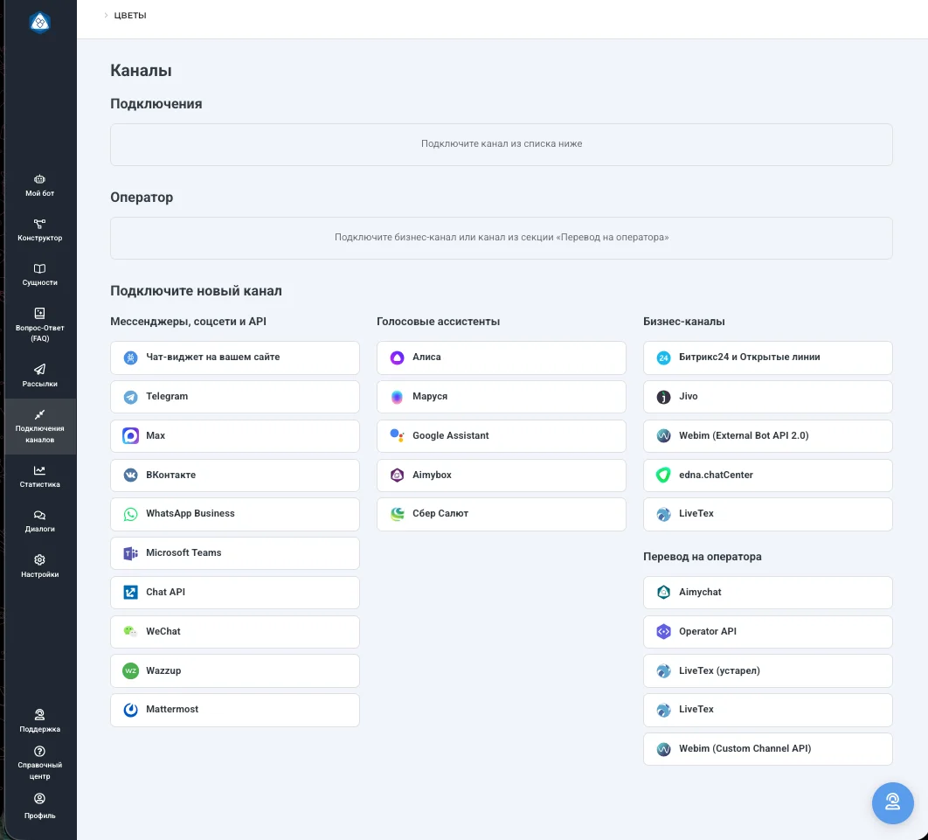Viewport: 928px width, 840px height.
Task: Connect the WeChat channel
Action: [235, 632]
